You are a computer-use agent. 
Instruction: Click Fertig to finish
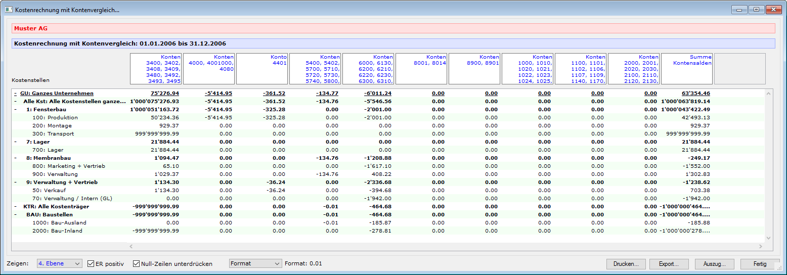759,264
